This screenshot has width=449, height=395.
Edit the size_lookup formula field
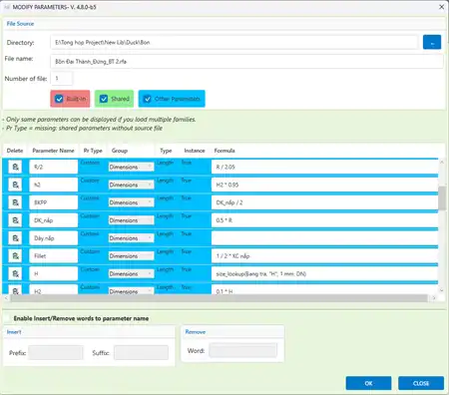(324, 273)
